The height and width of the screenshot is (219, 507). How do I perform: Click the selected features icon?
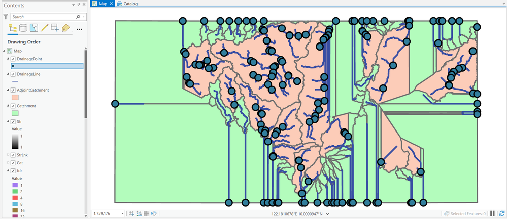pyautogui.click(x=447, y=213)
